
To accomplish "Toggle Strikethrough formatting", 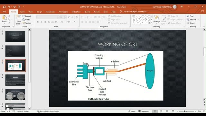I will tap(52, 22).
